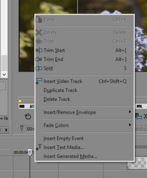Click the loop playback circular arrow icon
The width and height of the screenshot is (147, 178).
click(28, 116)
